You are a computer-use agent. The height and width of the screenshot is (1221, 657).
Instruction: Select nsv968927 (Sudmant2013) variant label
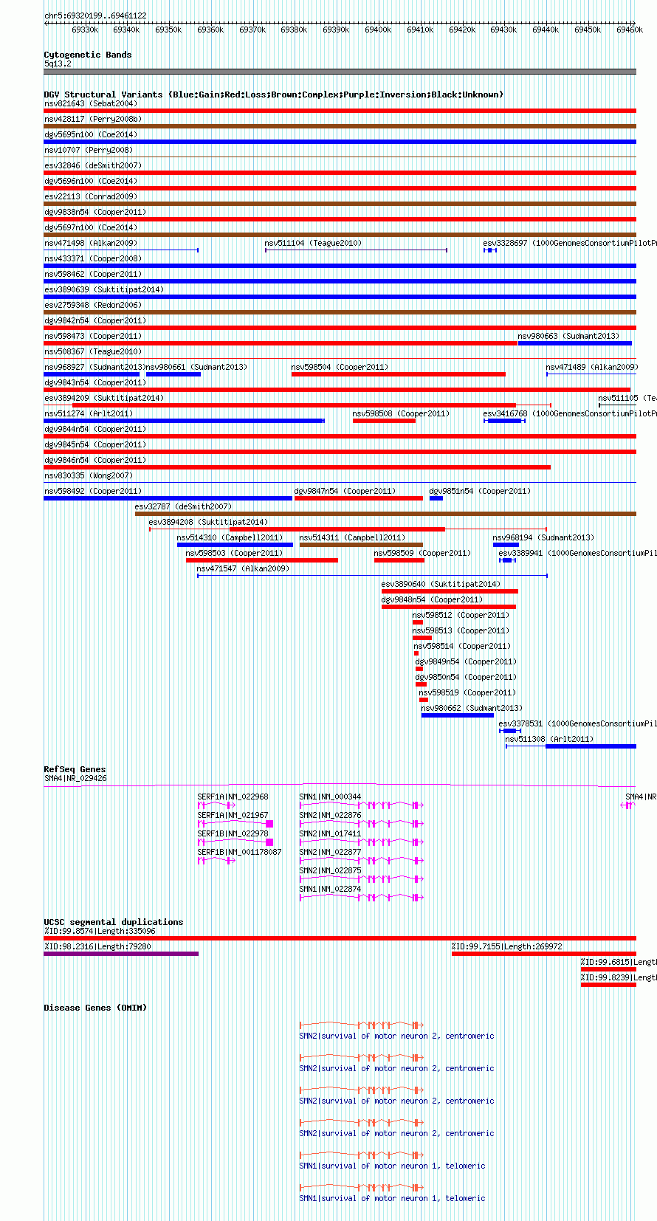click(94, 367)
